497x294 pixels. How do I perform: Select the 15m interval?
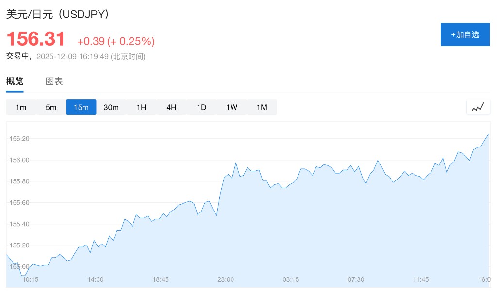pyautogui.click(x=81, y=107)
